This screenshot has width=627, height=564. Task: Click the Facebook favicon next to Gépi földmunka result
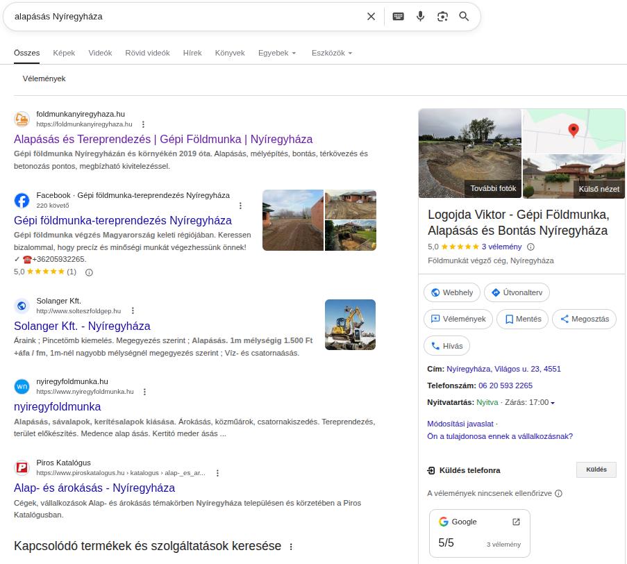(22, 201)
